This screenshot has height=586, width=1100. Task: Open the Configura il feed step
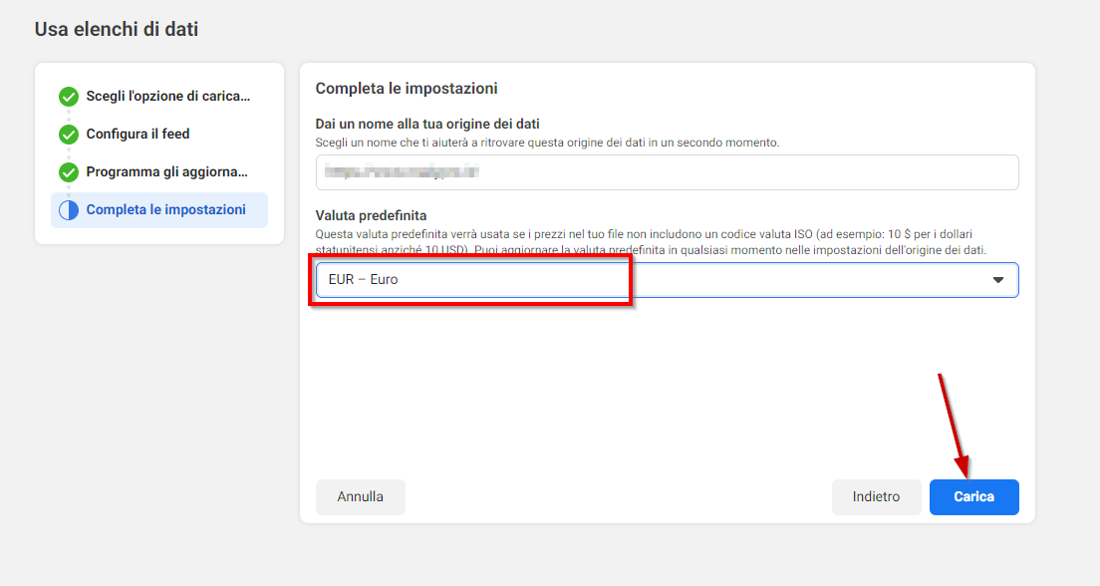pyautogui.click(x=137, y=135)
